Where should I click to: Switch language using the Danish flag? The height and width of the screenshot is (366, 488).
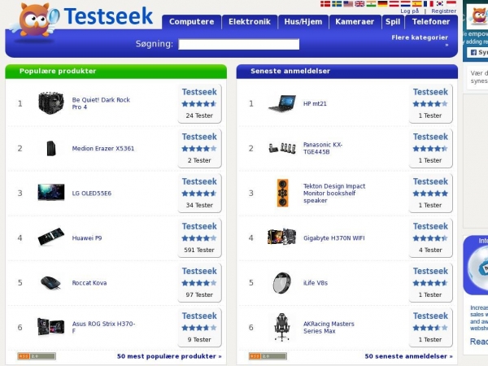[x=325, y=4]
